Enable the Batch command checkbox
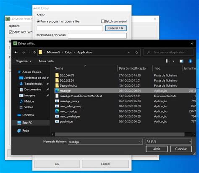The width and height of the screenshot is (199, 173). tap(103, 21)
